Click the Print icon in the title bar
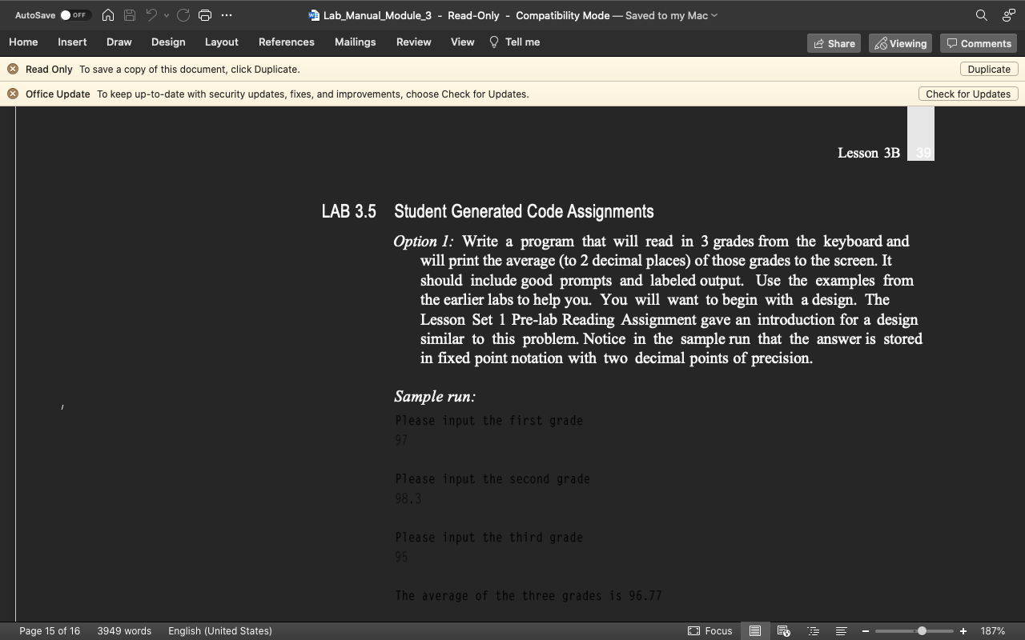 pyautogui.click(x=206, y=15)
